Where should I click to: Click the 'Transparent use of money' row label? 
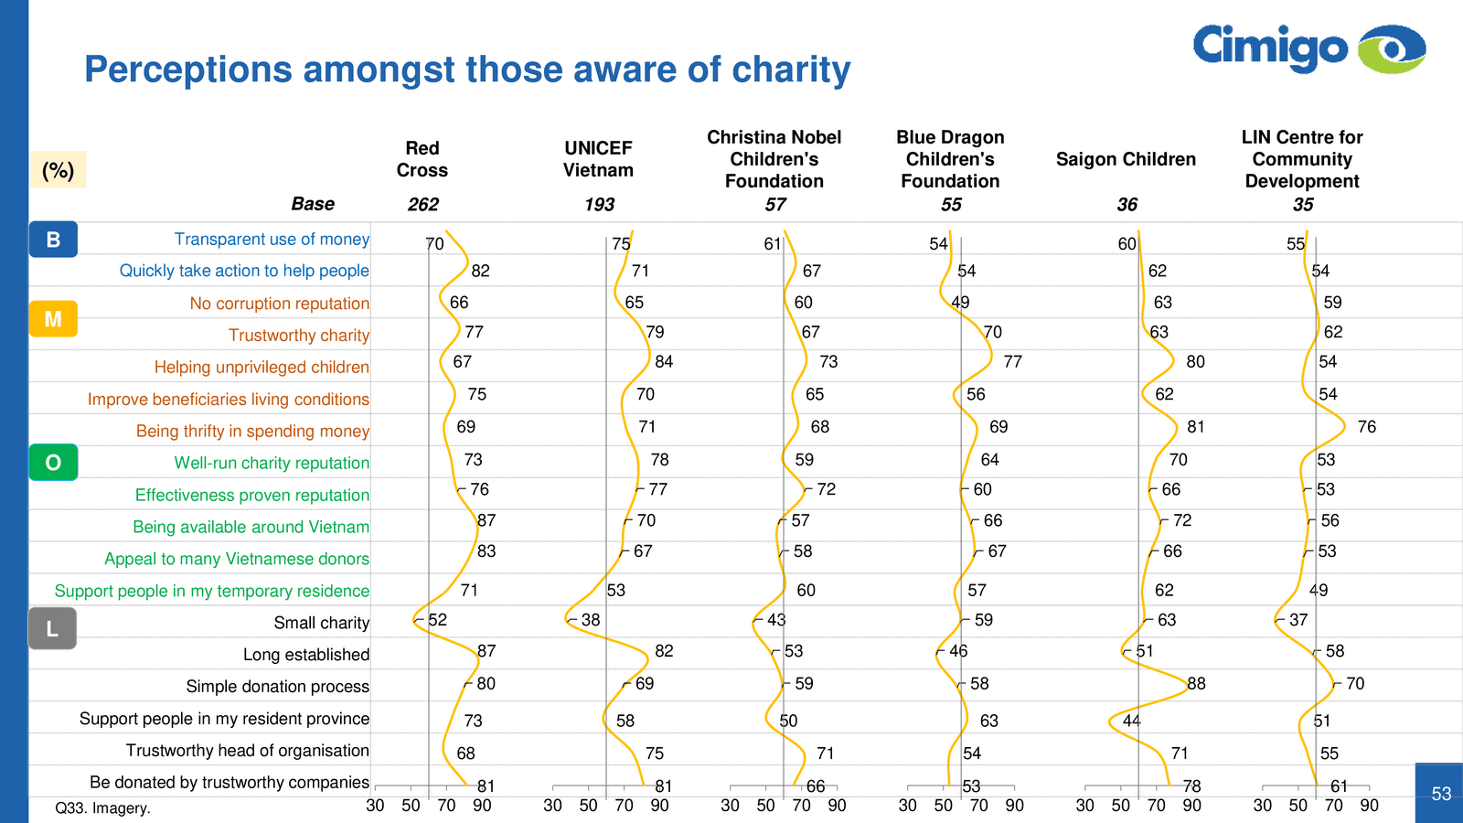tap(272, 240)
